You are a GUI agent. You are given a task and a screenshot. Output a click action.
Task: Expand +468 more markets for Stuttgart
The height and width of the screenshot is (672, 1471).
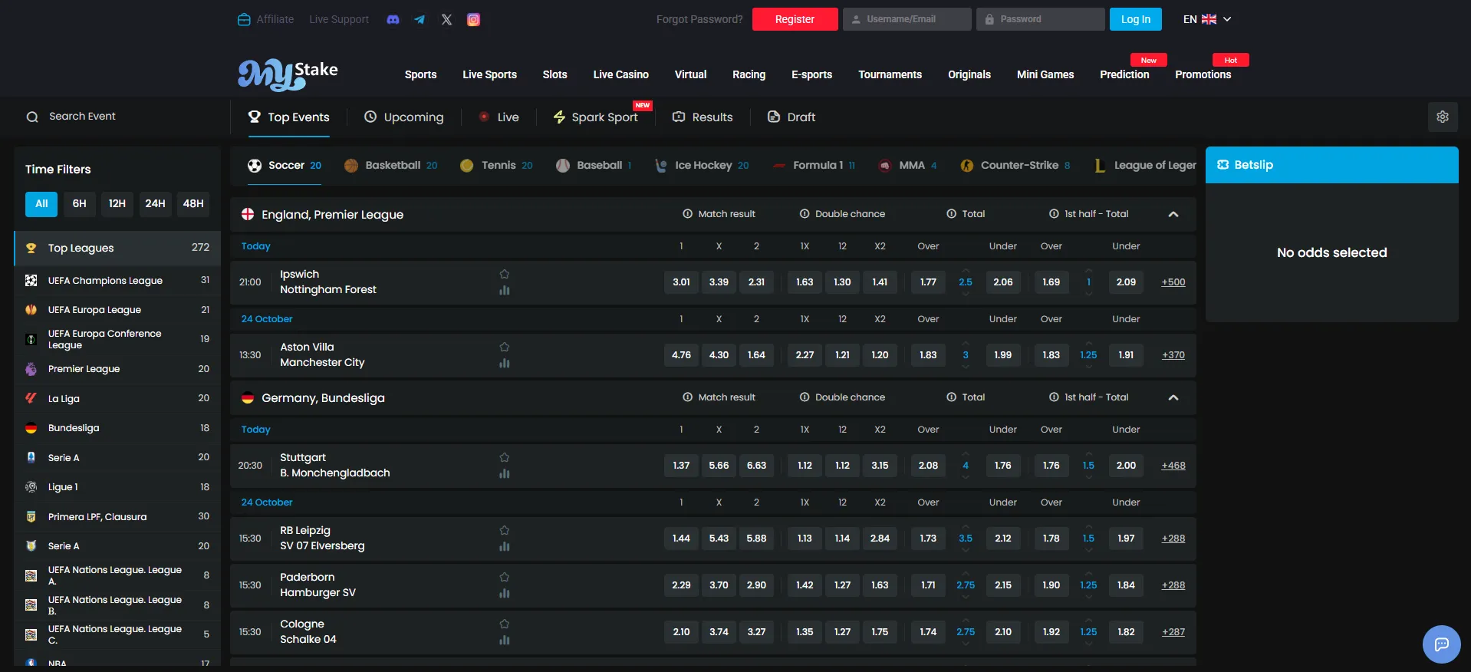(1173, 465)
